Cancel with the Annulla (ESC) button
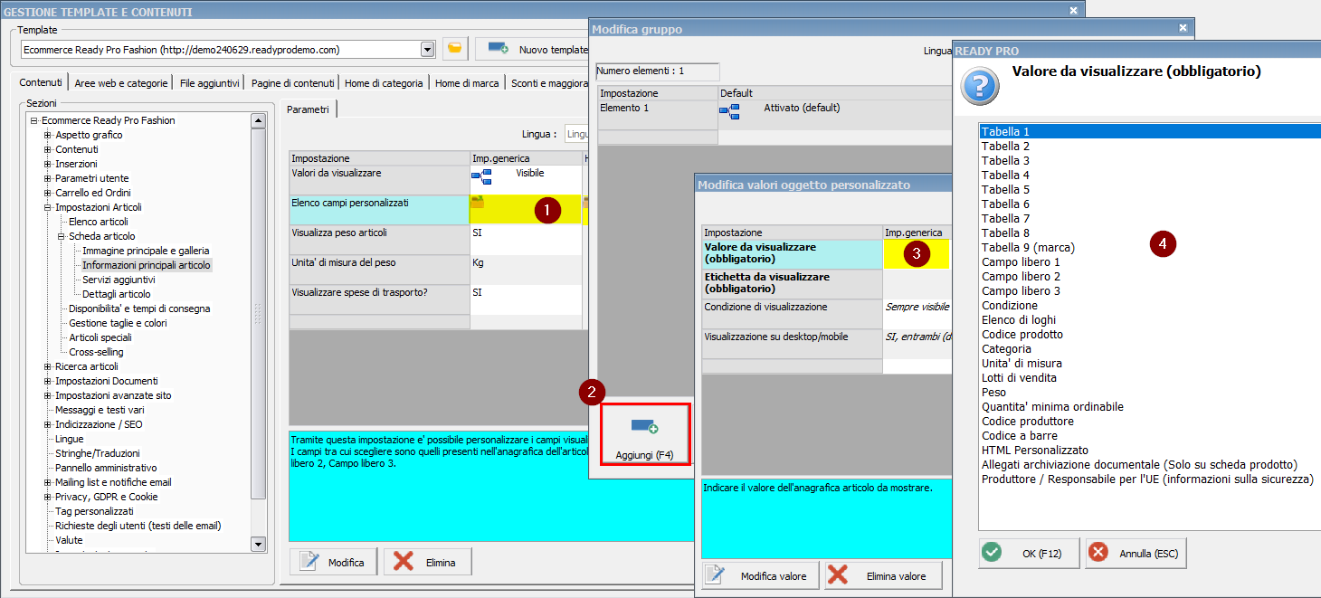Viewport: 1321px width, 598px height. pos(1136,554)
